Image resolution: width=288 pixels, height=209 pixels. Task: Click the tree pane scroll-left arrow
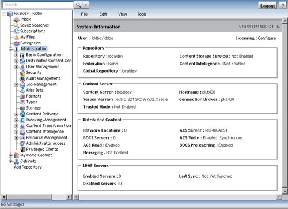pyautogui.click(x=4, y=197)
